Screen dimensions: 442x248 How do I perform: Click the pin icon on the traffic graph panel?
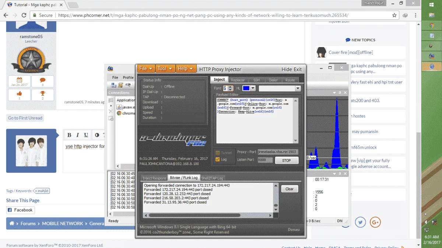tap(340, 93)
